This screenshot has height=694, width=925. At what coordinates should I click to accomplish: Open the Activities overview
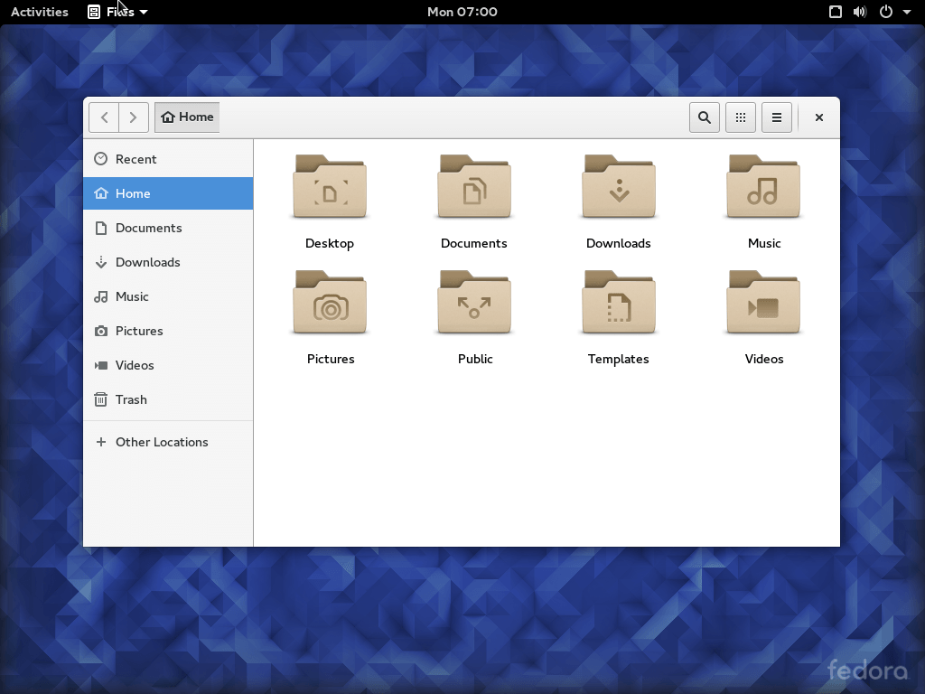pyautogui.click(x=39, y=12)
